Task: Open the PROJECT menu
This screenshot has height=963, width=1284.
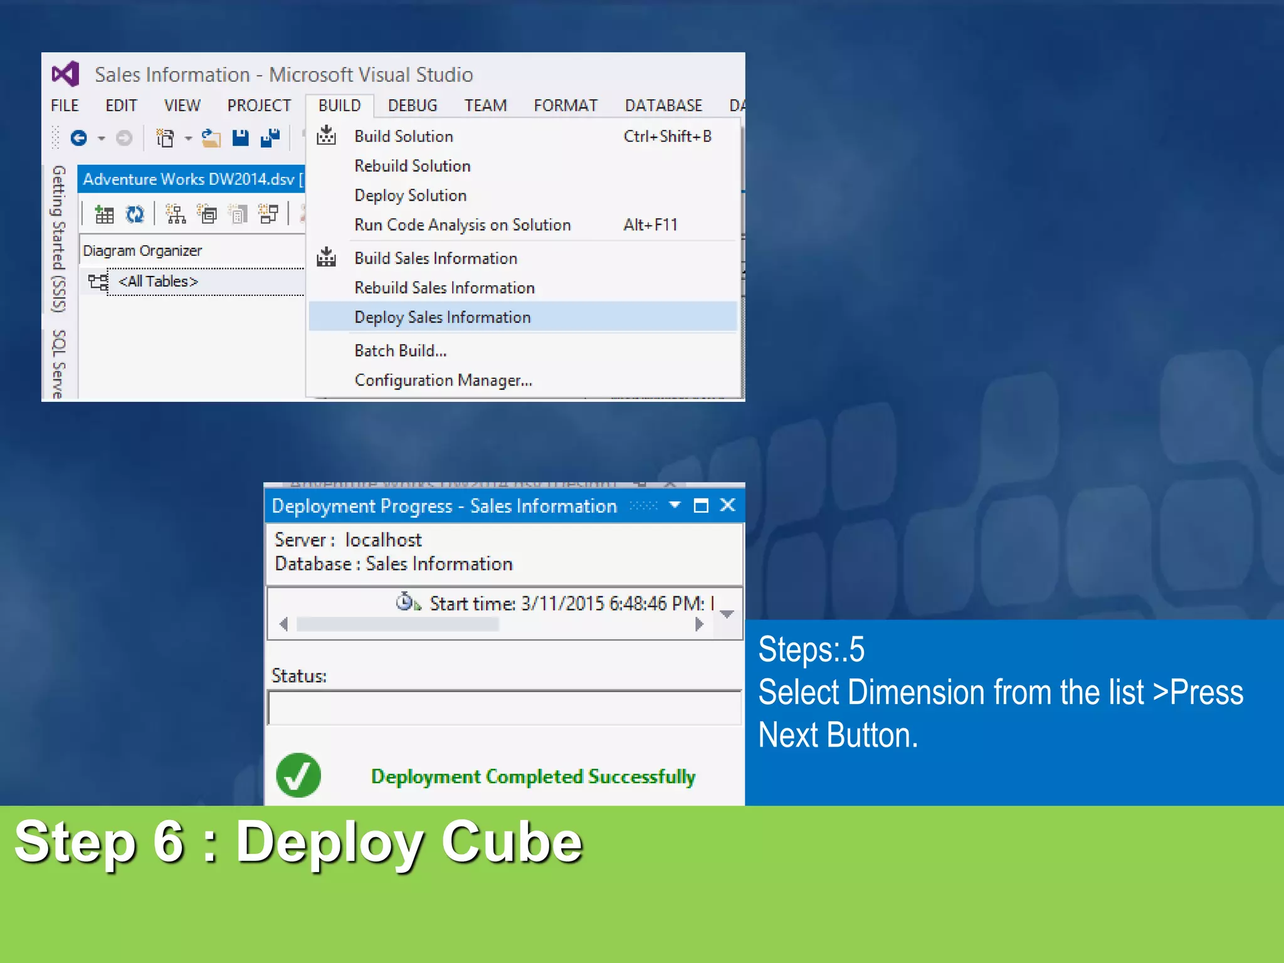Action: [x=259, y=105]
